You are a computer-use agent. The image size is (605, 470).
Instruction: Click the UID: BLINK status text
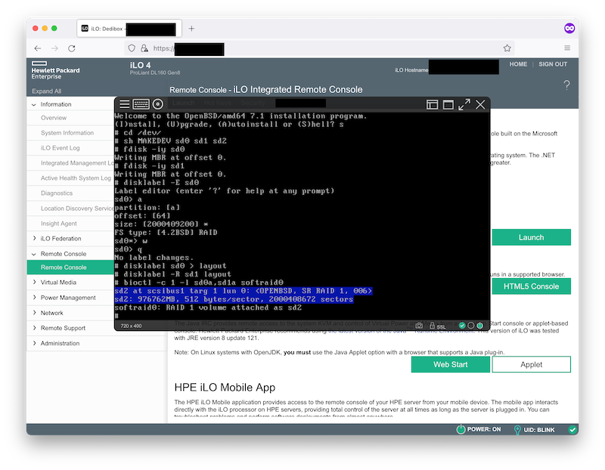click(539, 429)
